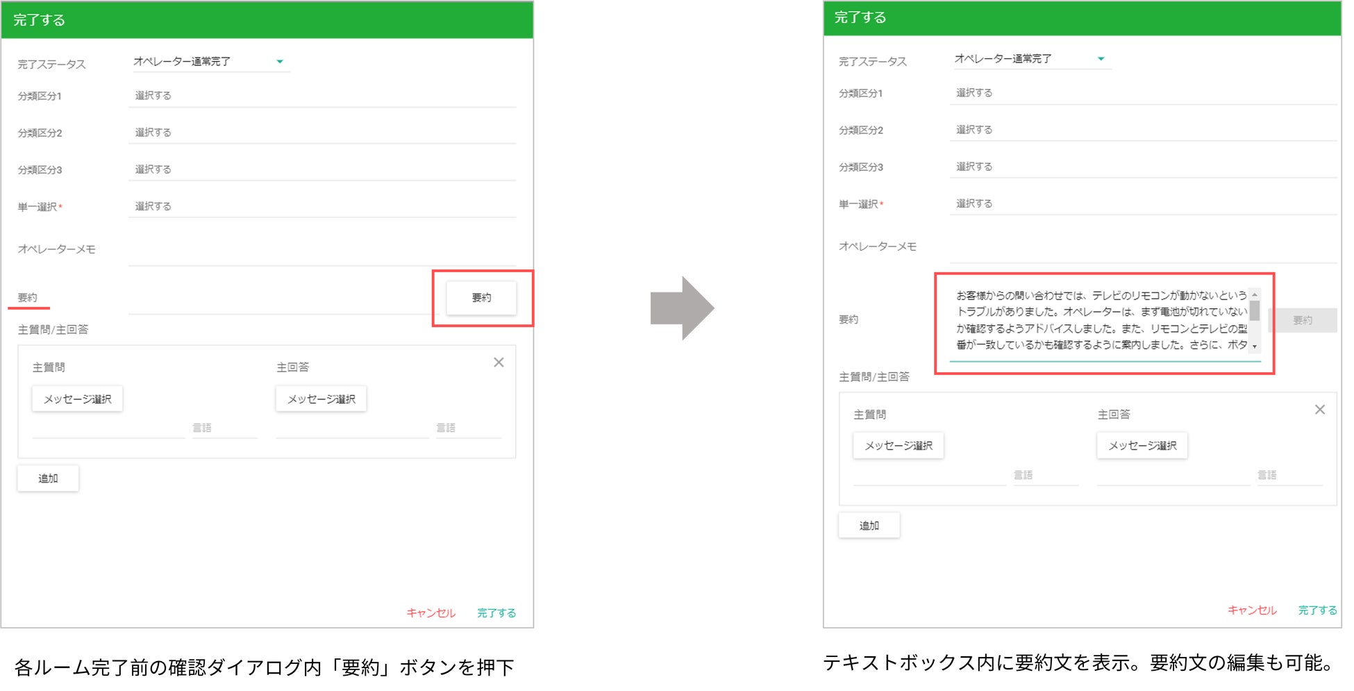Click 主質問 メッセージ選択 button in left dialog
This screenshot has height=691, width=1354.
coord(78,399)
